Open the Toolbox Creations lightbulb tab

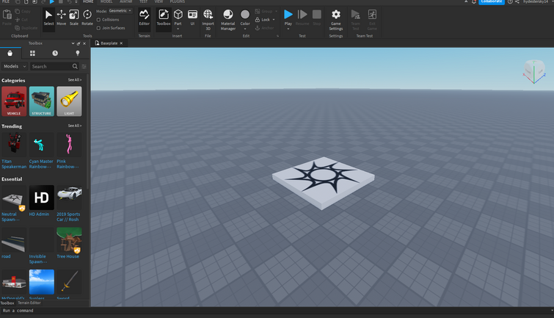(78, 53)
